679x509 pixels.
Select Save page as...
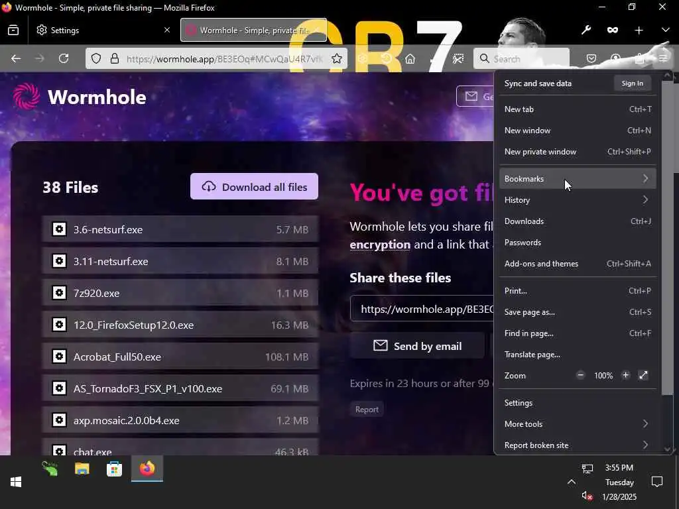click(x=578, y=312)
